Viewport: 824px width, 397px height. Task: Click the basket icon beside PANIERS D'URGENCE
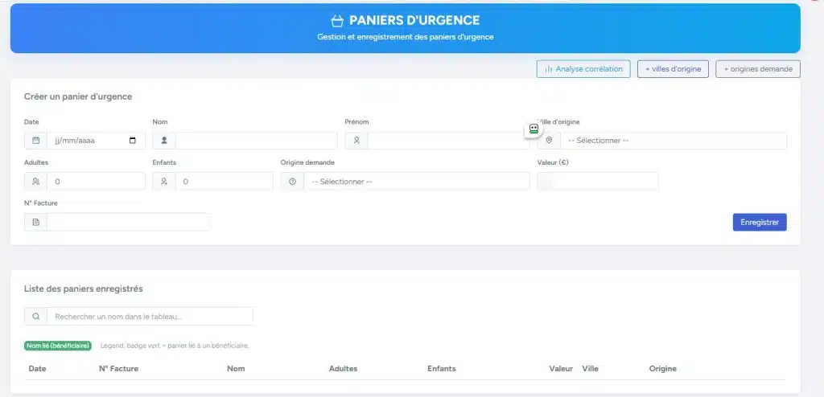click(x=337, y=21)
